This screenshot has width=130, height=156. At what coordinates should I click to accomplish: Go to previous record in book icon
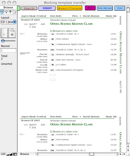click(4, 35)
